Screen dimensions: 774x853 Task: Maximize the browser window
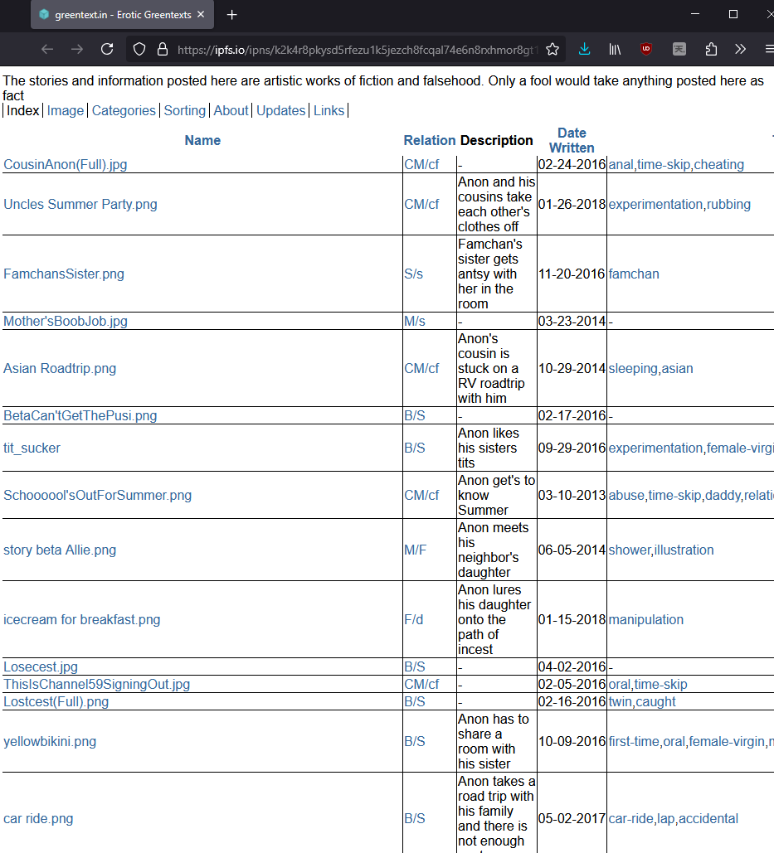[733, 14]
